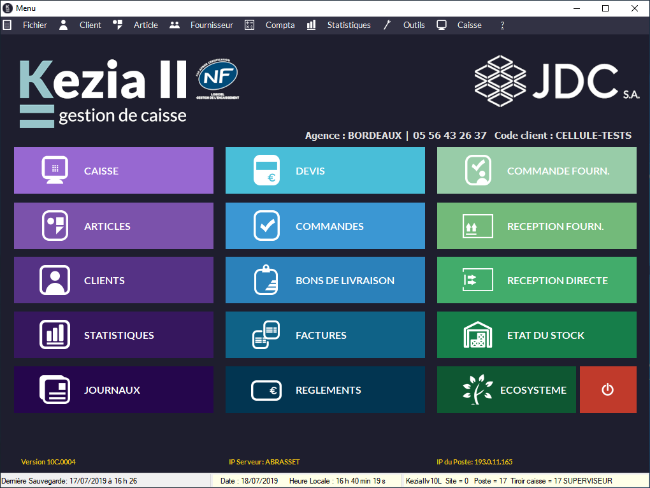Click the cash register monitor icon for Caisse
This screenshot has height=488, width=650.
pyautogui.click(x=55, y=170)
